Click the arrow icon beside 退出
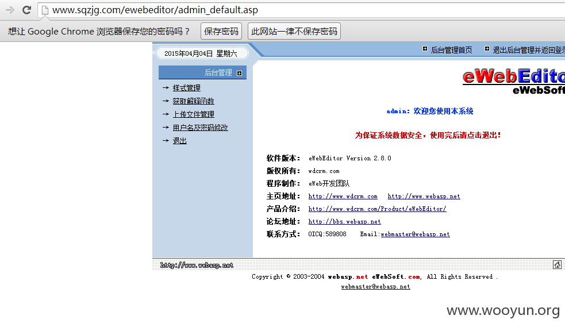 (x=166, y=140)
